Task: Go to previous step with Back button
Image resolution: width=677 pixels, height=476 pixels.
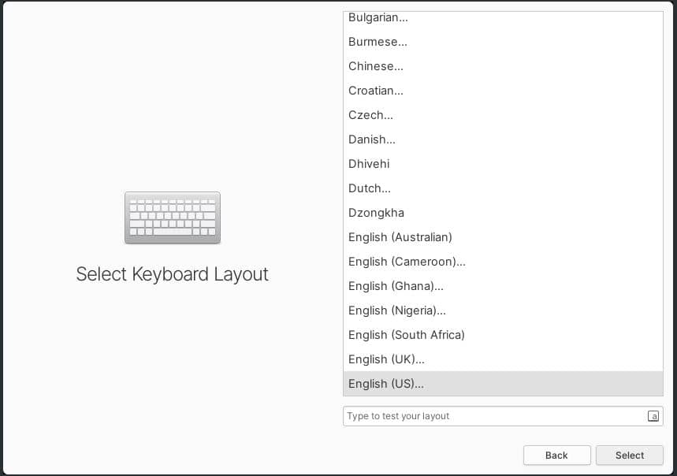Action: (x=556, y=456)
